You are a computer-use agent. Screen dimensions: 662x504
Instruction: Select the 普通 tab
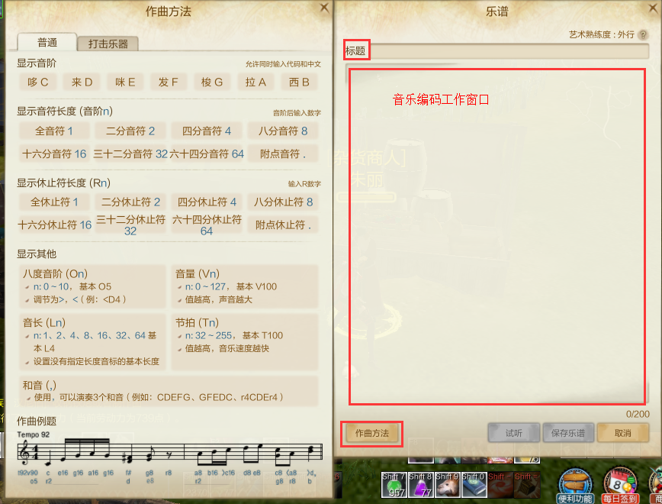pos(47,42)
